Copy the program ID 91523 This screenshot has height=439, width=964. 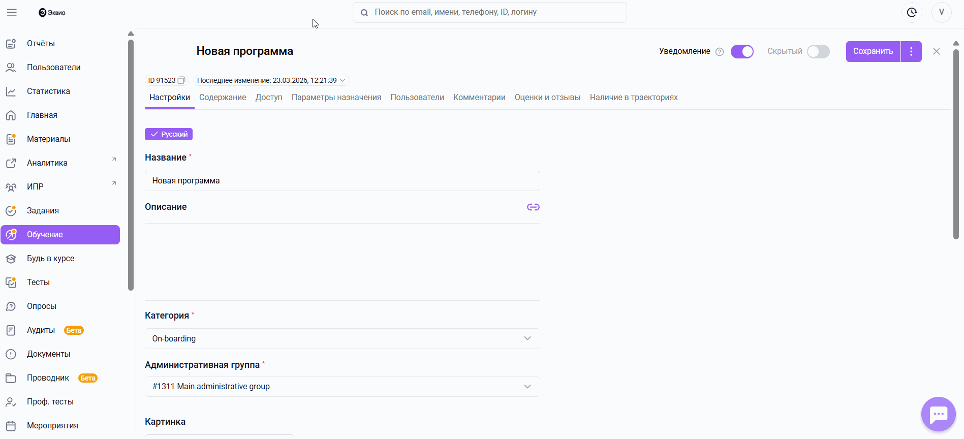point(181,80)
